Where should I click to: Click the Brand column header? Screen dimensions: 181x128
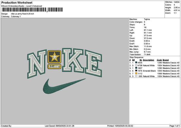(166, 60)
